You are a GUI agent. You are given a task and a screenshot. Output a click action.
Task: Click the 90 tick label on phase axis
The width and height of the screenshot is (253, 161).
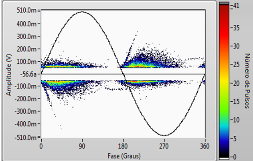coord(82,146)
